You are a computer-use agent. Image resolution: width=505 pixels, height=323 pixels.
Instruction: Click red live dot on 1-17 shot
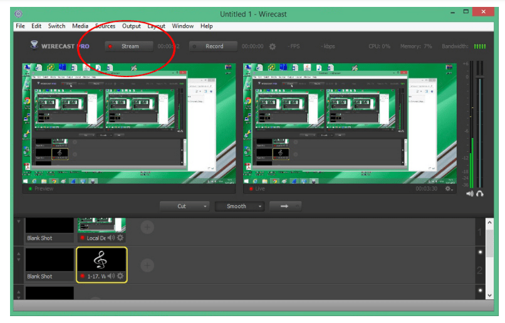[83, 276]
